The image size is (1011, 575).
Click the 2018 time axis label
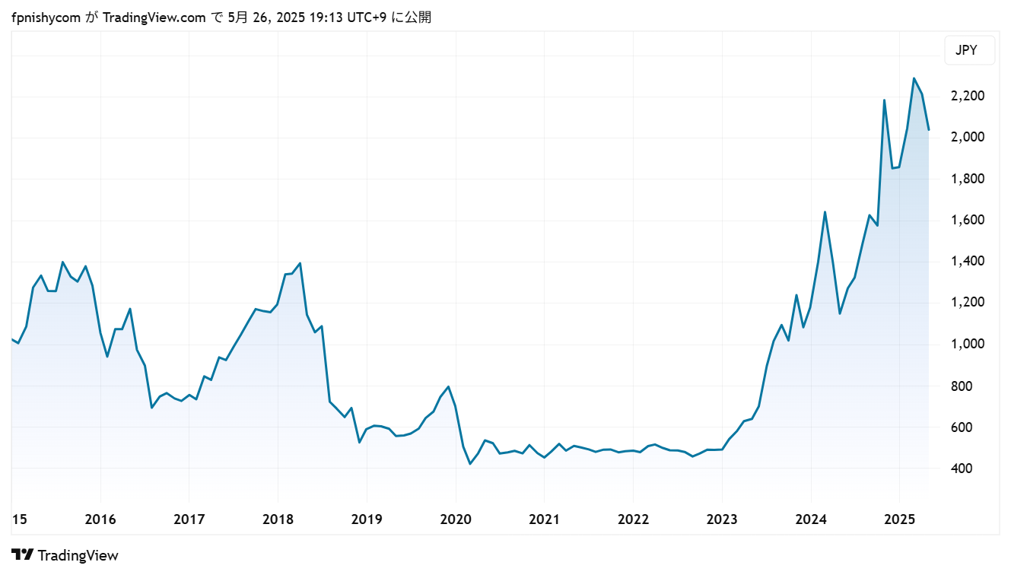click(278, 519)
